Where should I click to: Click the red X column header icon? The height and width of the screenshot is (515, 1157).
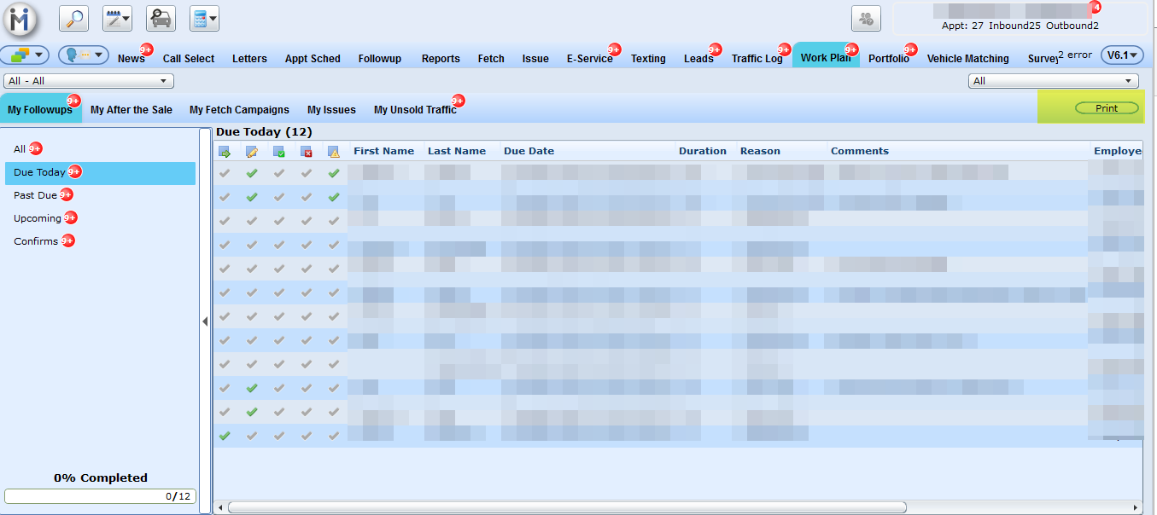(307, 152)
